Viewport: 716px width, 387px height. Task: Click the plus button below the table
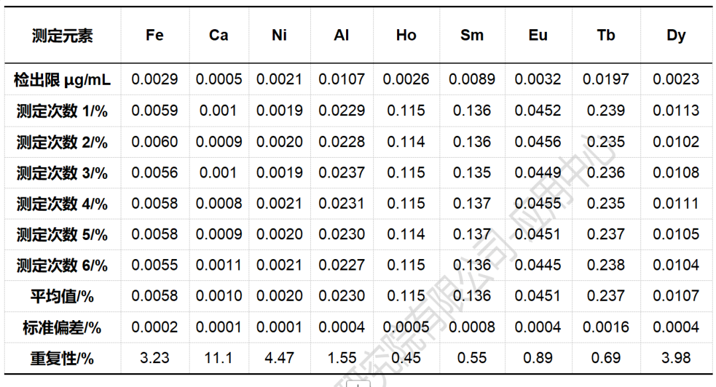click(359, 384)
